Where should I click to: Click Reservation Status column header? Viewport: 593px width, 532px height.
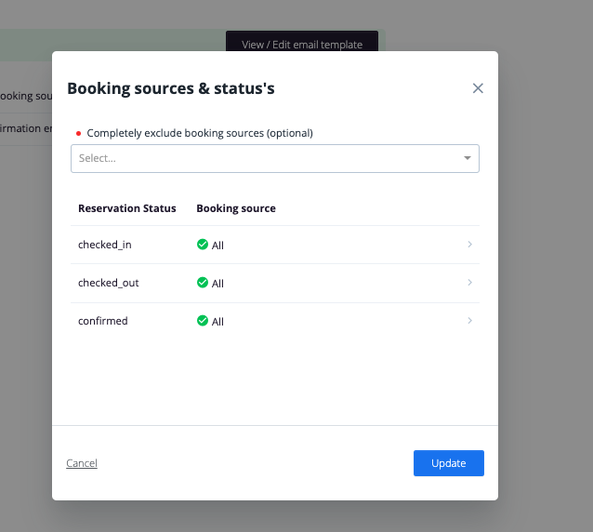(x=127, y=208)
